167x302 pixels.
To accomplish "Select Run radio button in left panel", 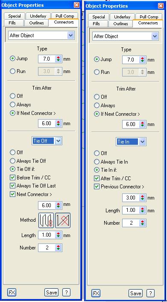I will [12, 71].
